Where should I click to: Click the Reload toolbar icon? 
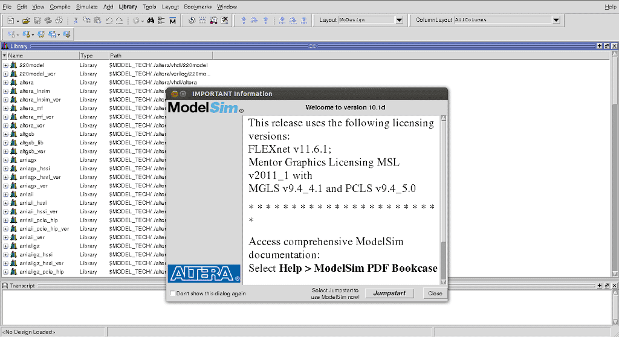[48, 21]
